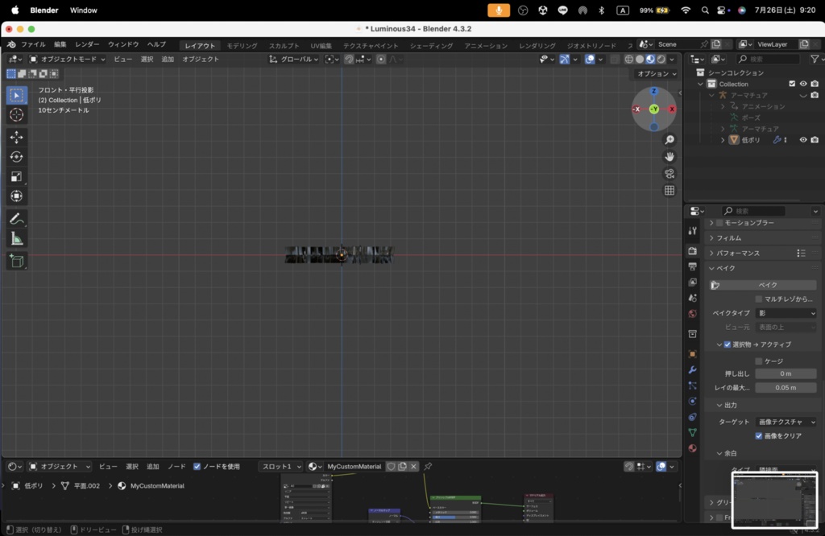Switch to material preview shading
Viewport: 825px width, 536px height.
[x=651, y=60]
